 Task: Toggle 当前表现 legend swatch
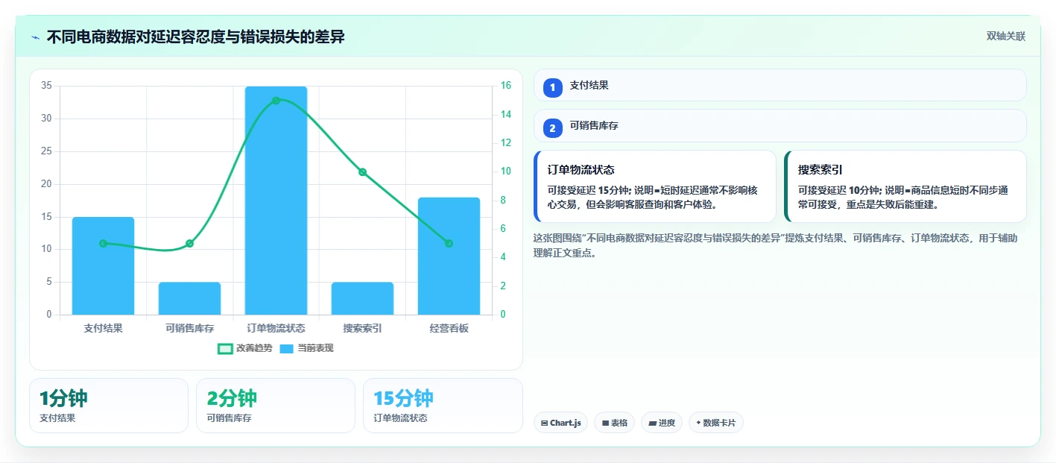[x=287, y=348]
